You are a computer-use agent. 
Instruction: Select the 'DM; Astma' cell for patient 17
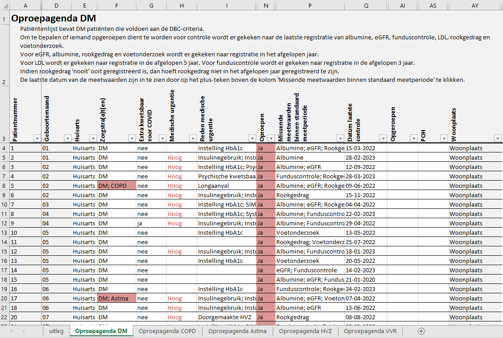click(x=116, y=298)
